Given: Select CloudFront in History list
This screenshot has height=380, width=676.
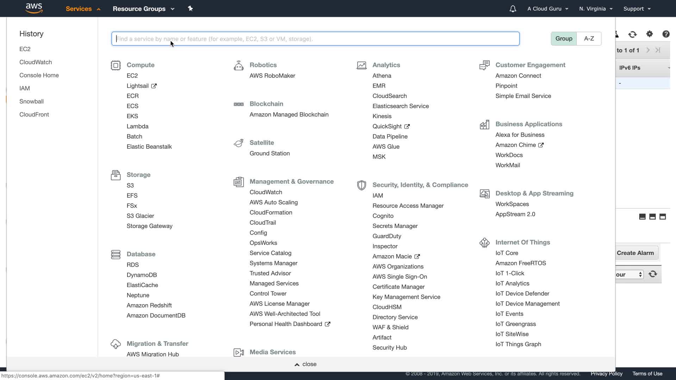Looking at the screenshot, I should click(x=34, y=114).
